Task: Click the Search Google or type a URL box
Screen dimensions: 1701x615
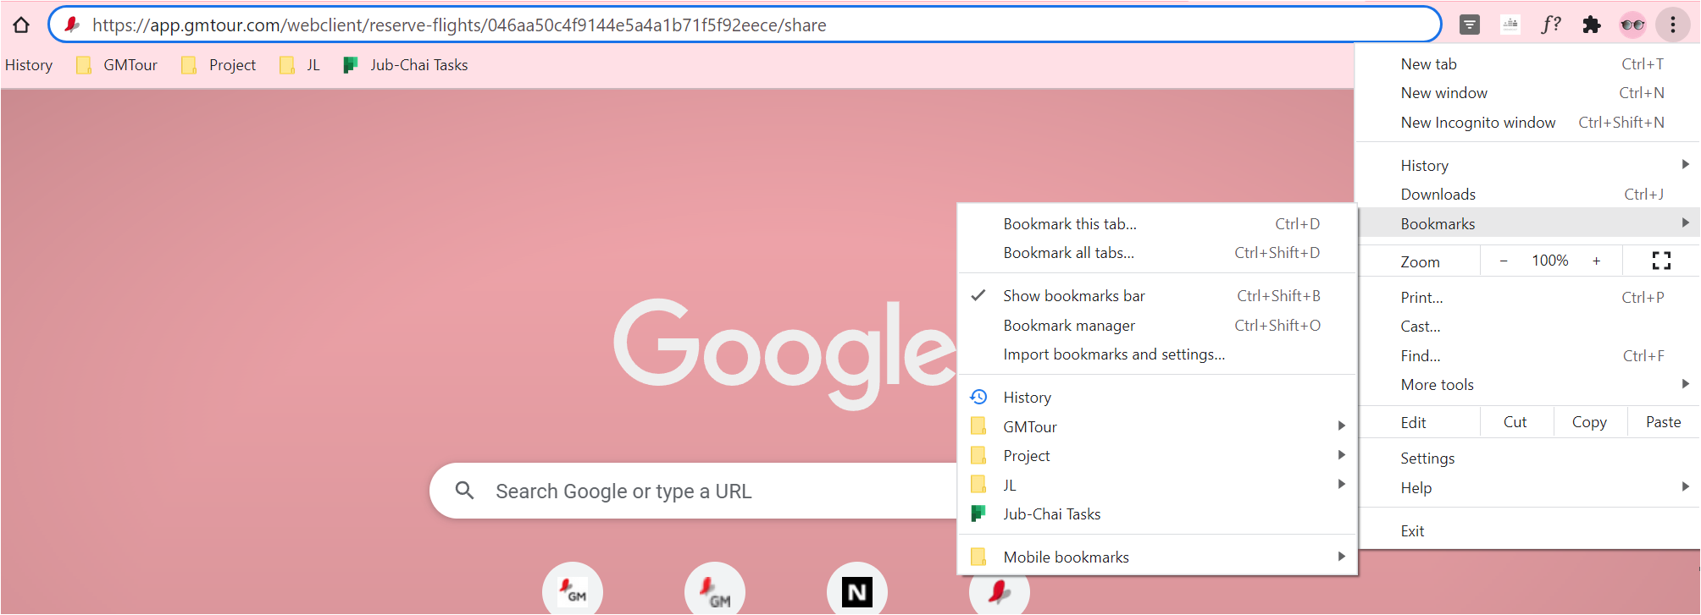Action: (x=695, y=491)
